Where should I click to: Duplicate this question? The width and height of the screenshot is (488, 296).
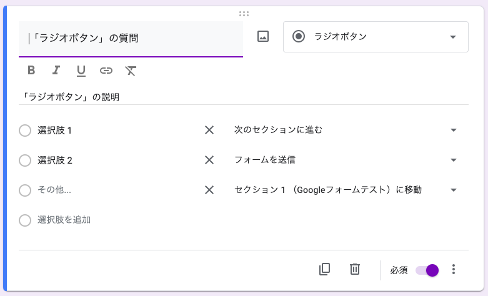coord(324,269)
